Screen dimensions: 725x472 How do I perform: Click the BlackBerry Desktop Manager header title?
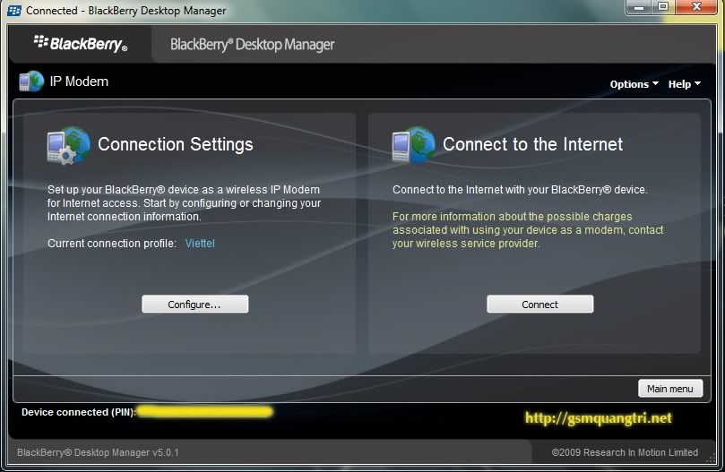pos(252,45)
